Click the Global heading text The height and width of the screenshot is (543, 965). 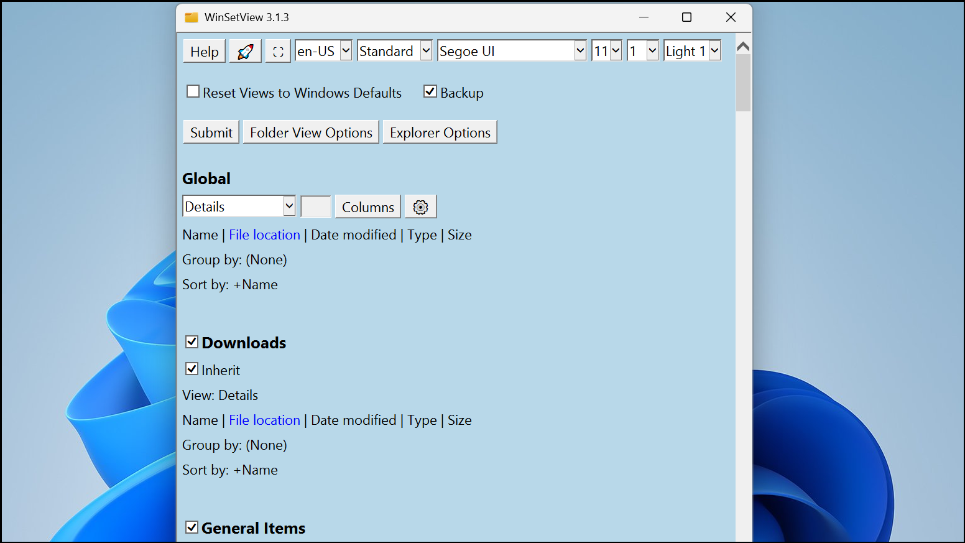point(206,179)
